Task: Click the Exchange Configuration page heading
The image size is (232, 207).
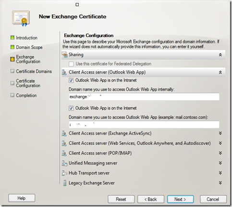Action: 89,36
